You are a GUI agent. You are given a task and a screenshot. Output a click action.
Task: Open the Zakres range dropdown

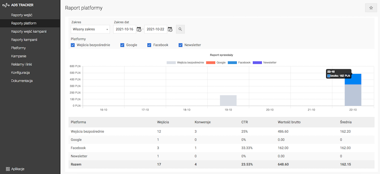point(90,29)
